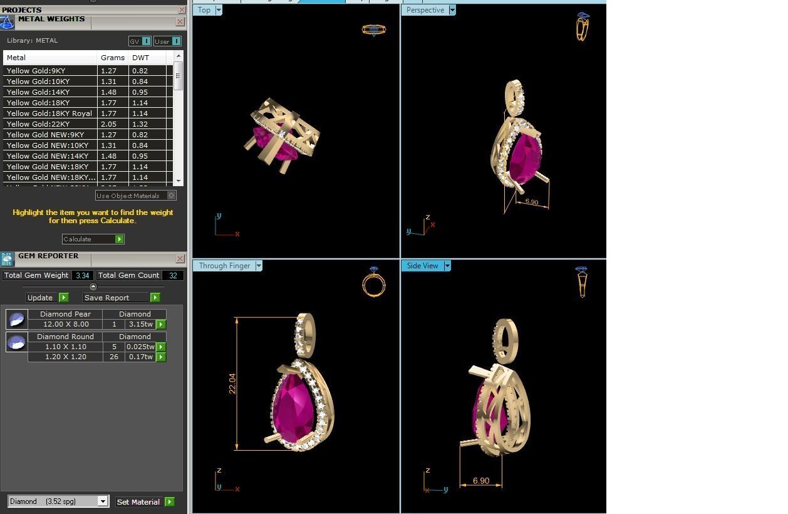Click the ZY axis gizmo in the Side View

pos(435,481)
